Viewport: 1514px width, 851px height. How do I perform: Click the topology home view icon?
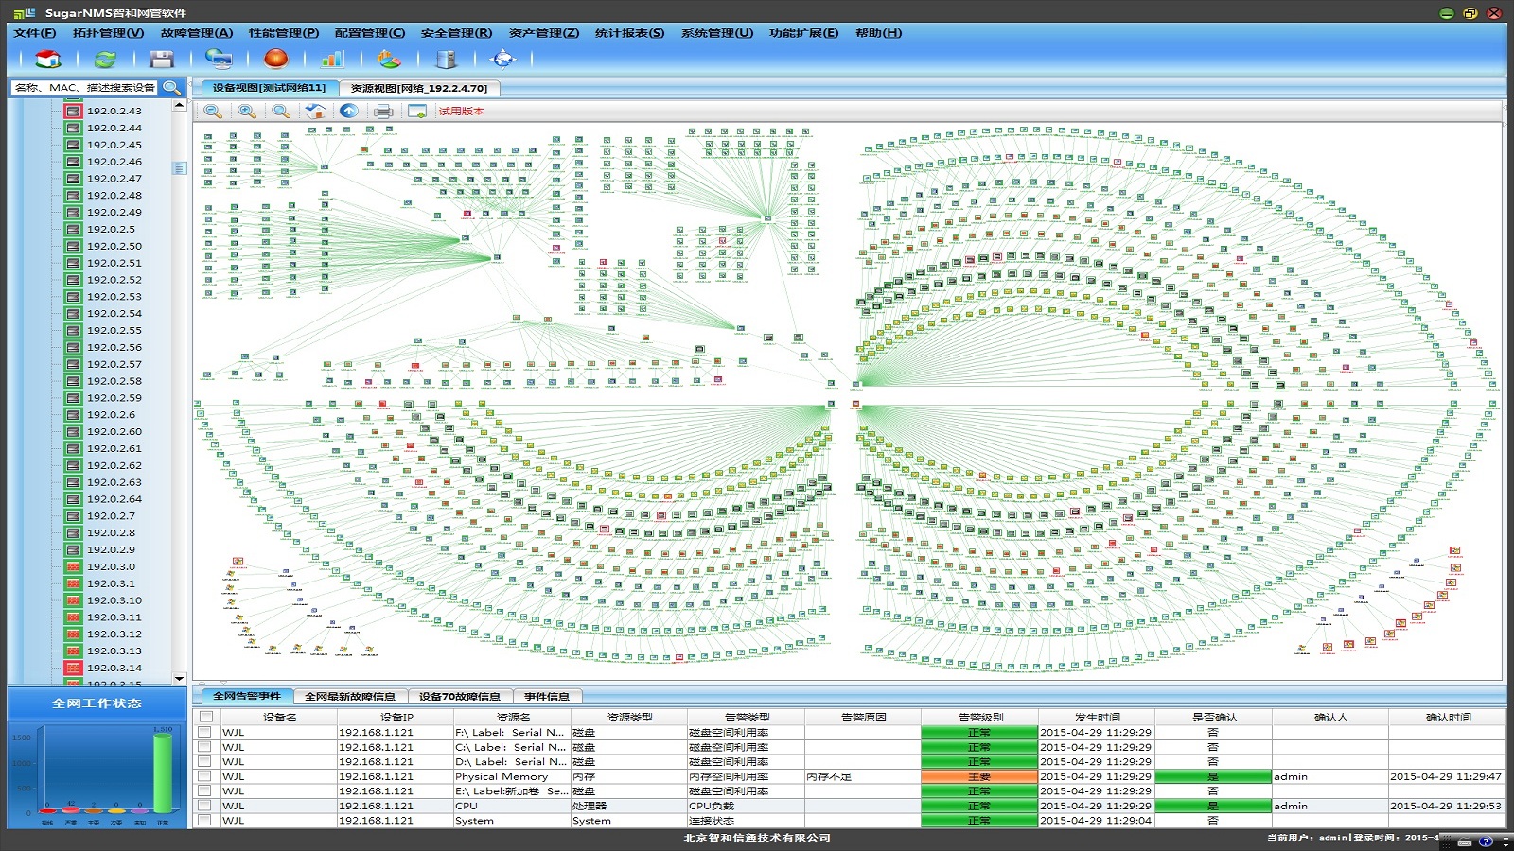pyautogui.click(x=315, y=111)
